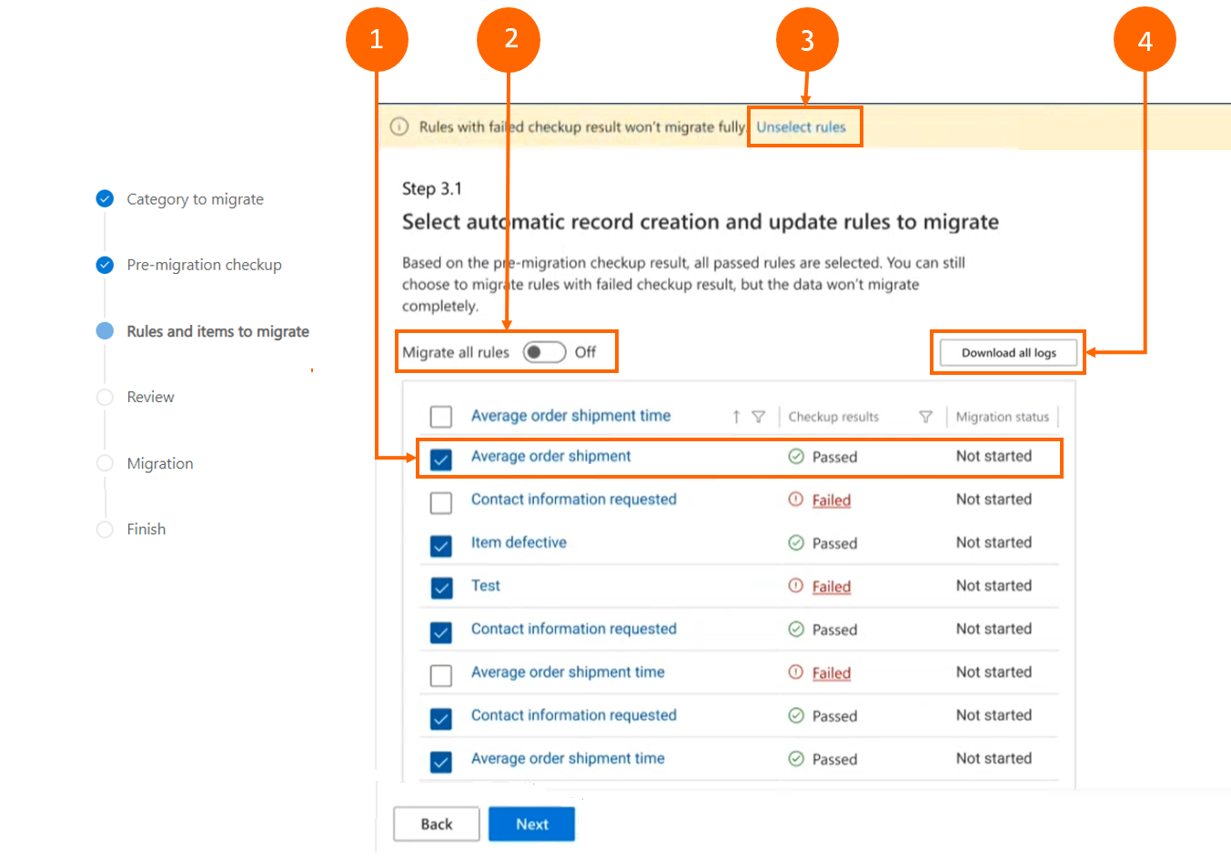
Task: Jump to the Finish step
Action: coord(146,529)
